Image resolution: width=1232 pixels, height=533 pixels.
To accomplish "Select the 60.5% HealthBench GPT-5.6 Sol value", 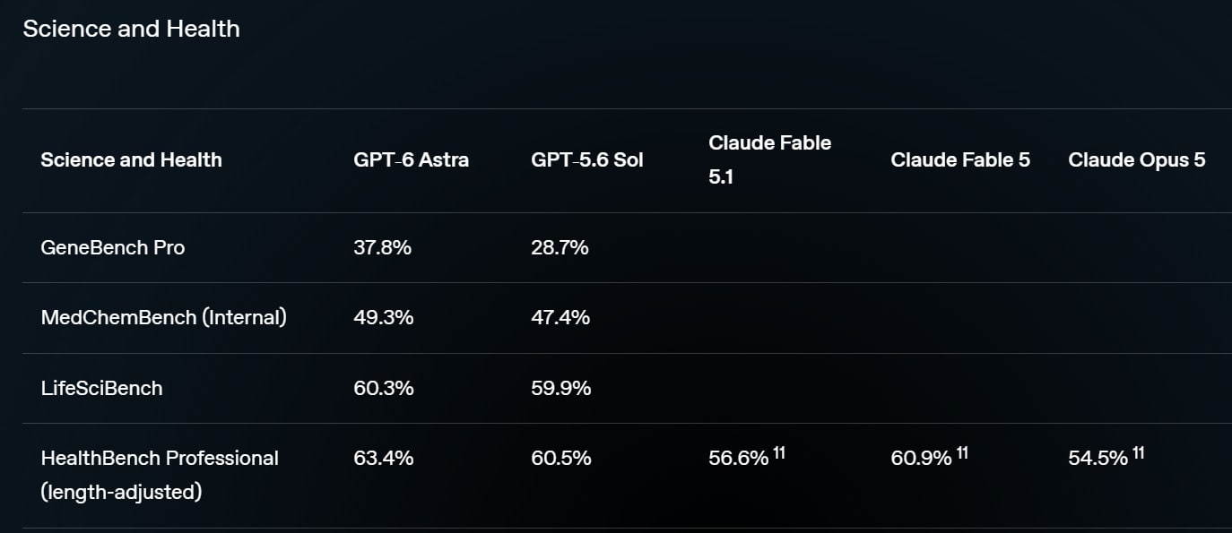I will 560,458.
